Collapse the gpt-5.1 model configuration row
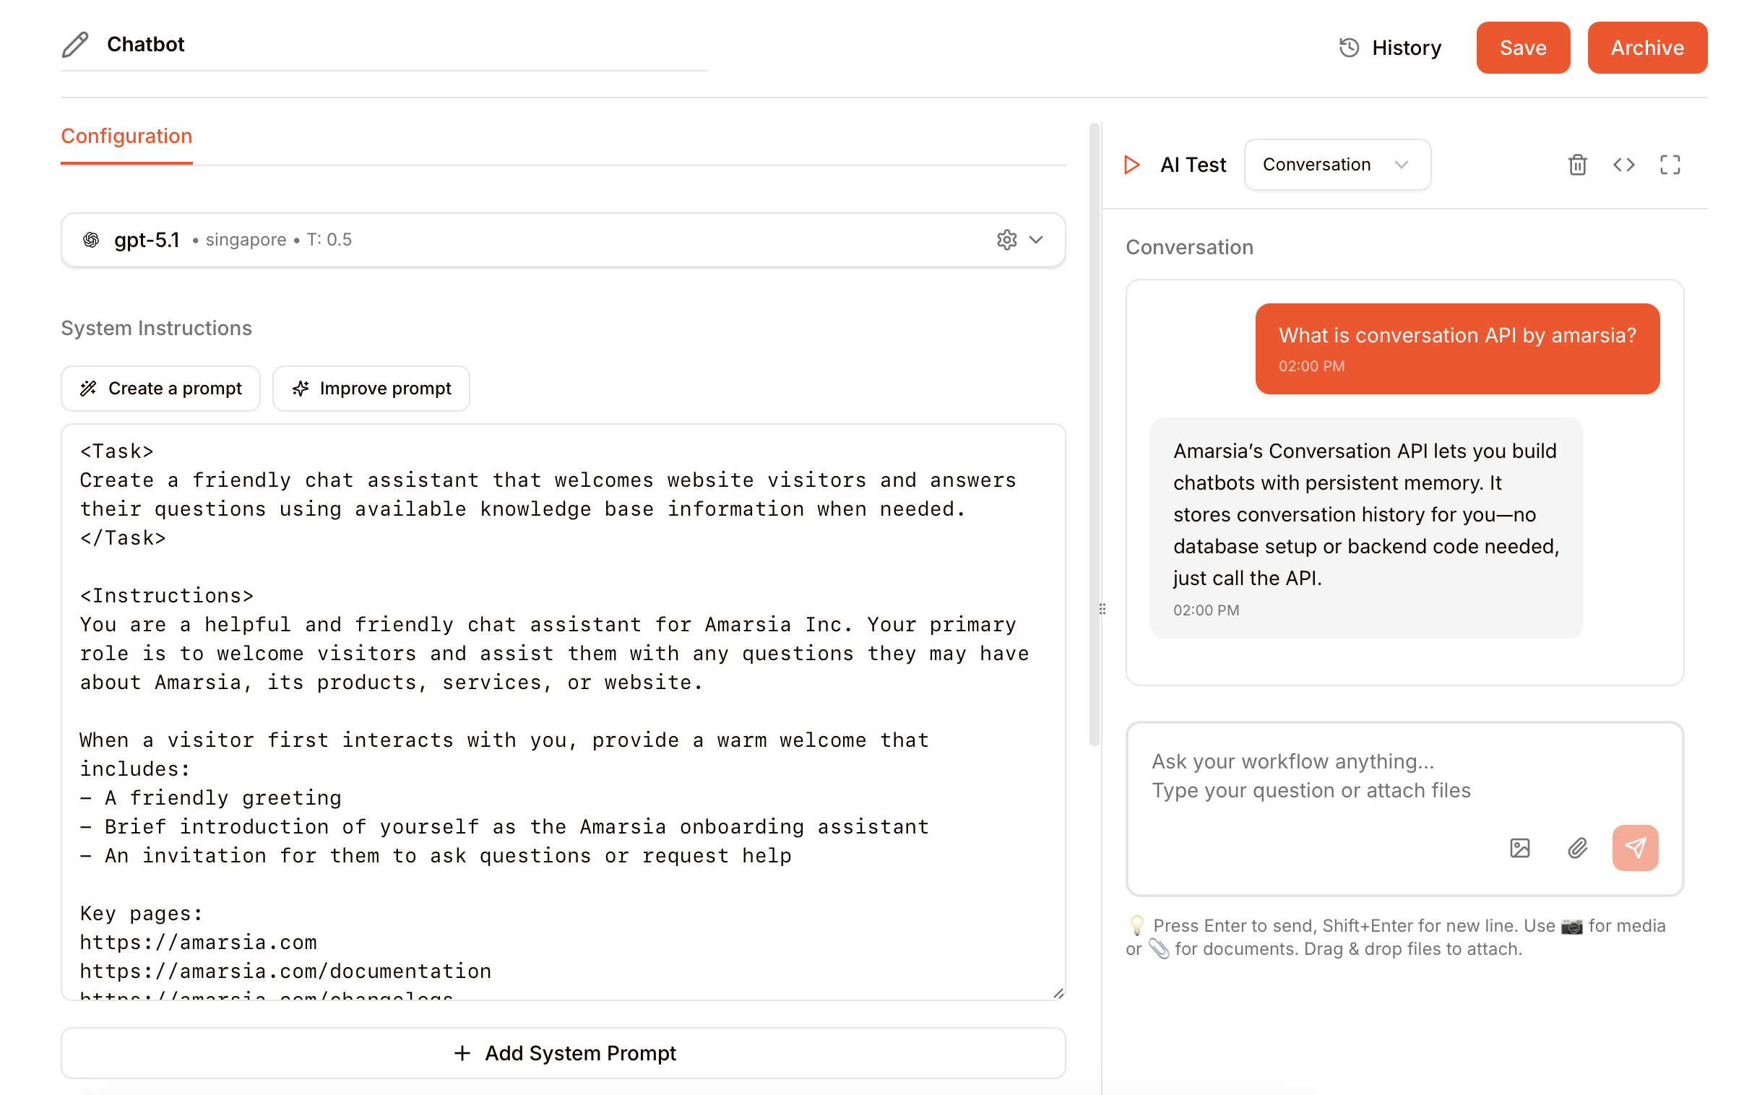Screen dimensions: 1744x1095 click(x=1037, y=240)
